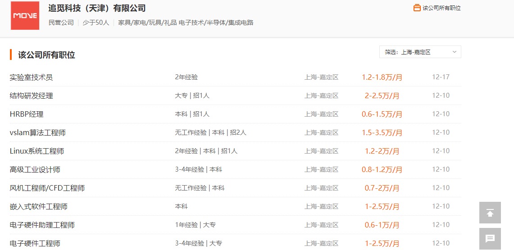Open the 电子硬件工程师 job posting
Viewport: 514px width, 250px height.
click(x=35, y=243)
